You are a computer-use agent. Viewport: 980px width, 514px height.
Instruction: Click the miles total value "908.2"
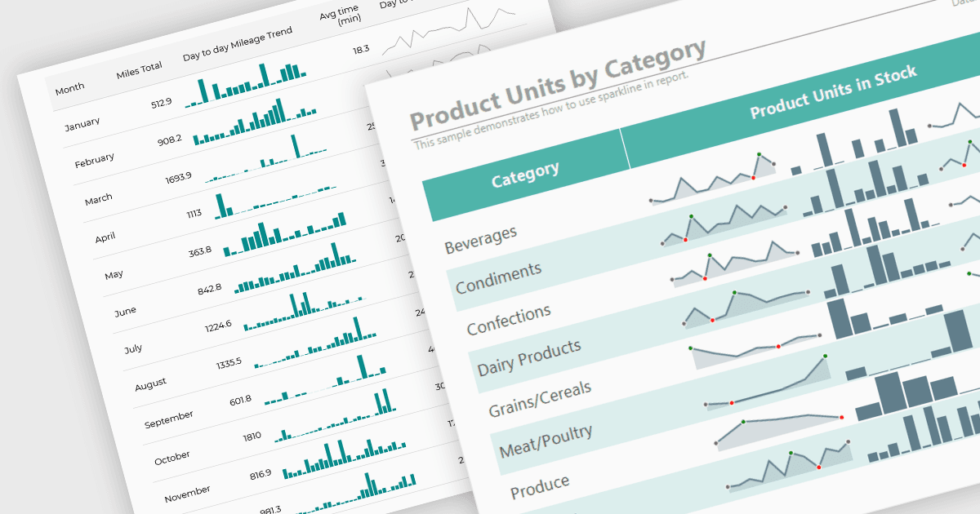click(169, 140)
